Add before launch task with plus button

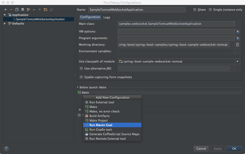point(80,110)
